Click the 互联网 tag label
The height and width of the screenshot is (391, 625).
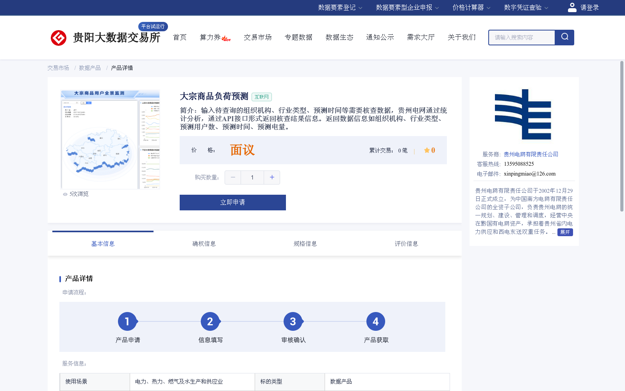[262, 97]
